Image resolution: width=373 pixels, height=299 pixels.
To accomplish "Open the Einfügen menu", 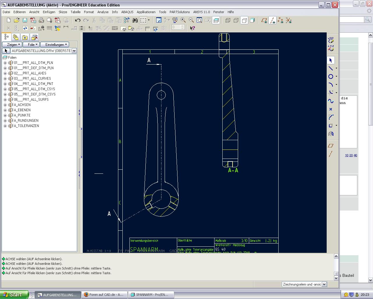I will pos(49,12).
